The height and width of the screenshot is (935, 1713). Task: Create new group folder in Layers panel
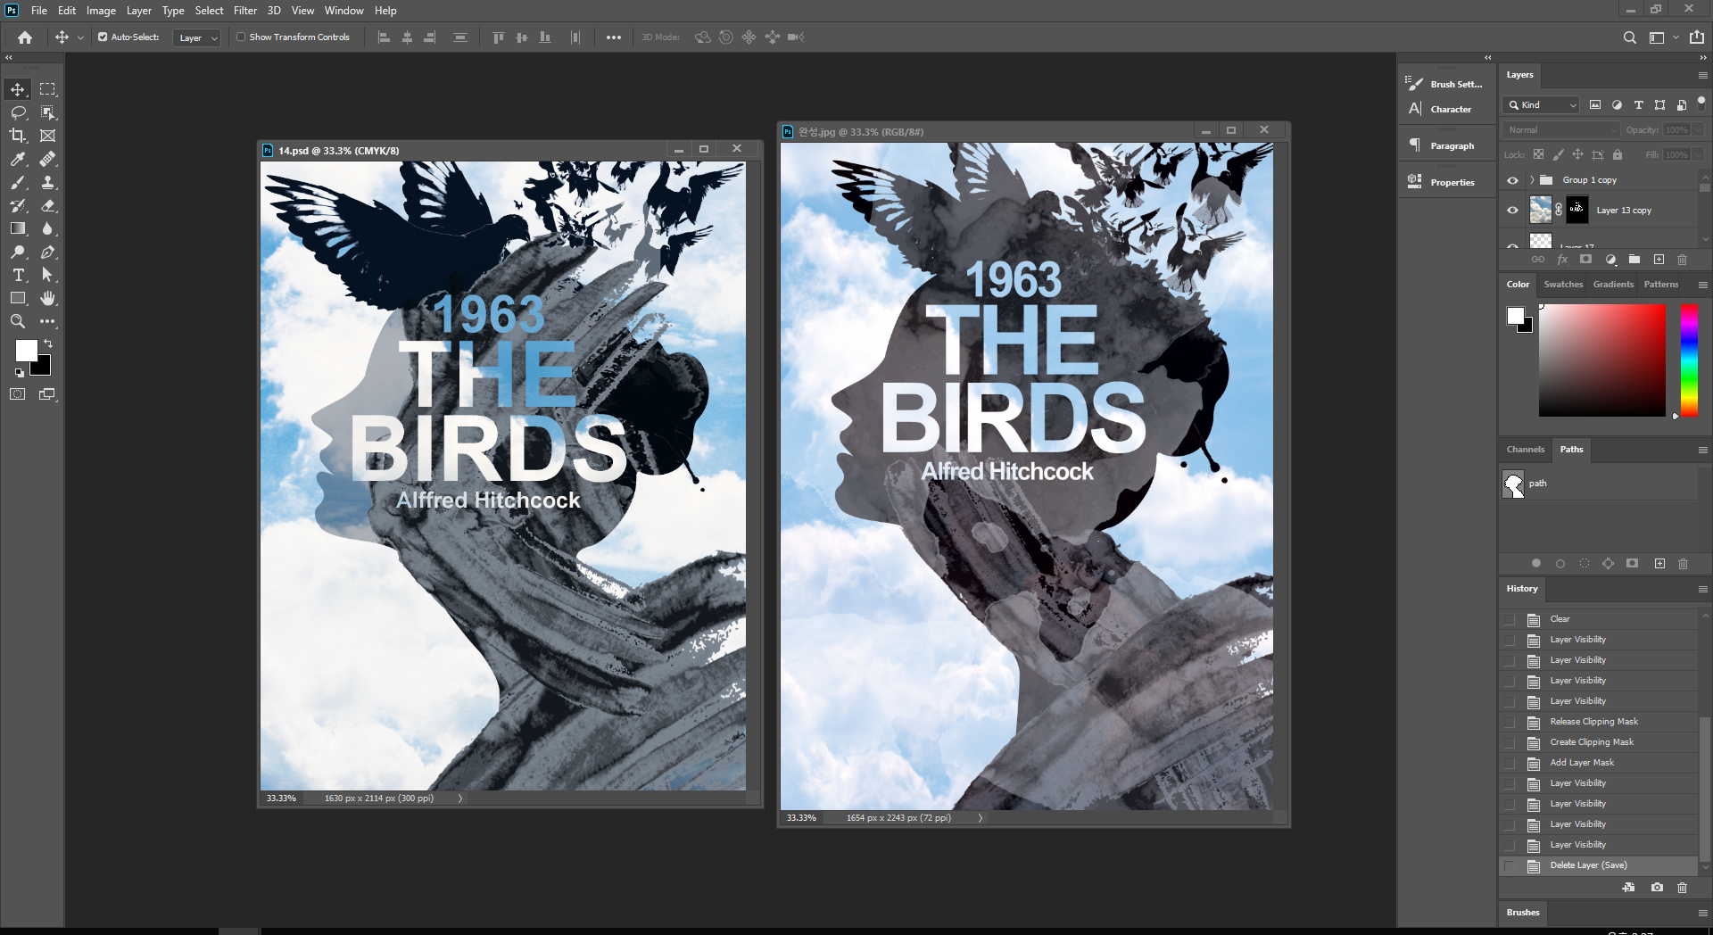pyautogui.click(x=1634, y=260)
